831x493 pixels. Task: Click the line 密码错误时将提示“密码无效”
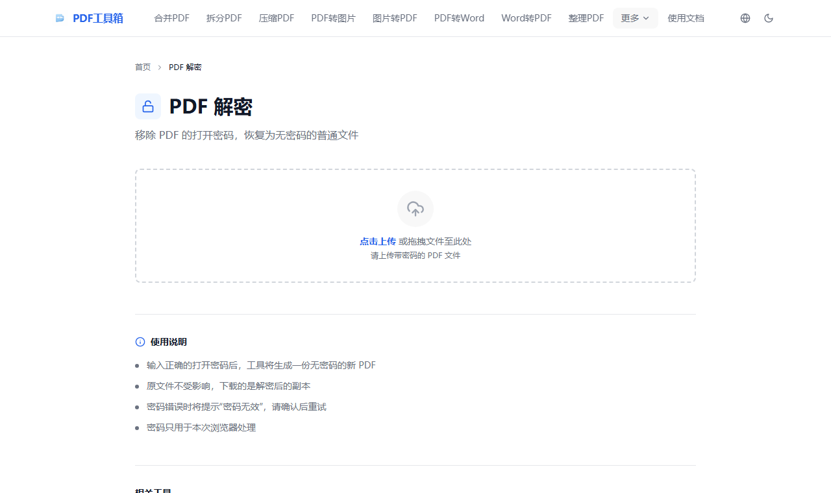(236, 407)
